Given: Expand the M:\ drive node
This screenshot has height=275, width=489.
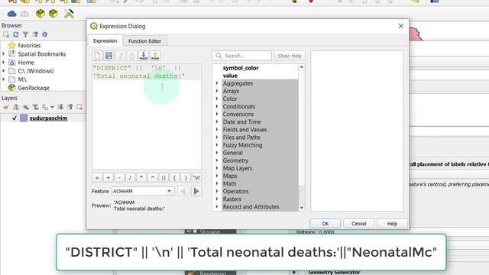Looking at the screenshot, I should 3,79.
